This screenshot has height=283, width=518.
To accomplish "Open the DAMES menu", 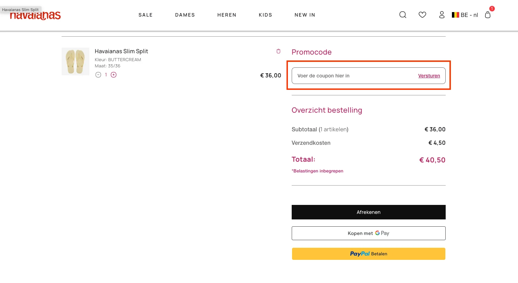I will point(185,15).
